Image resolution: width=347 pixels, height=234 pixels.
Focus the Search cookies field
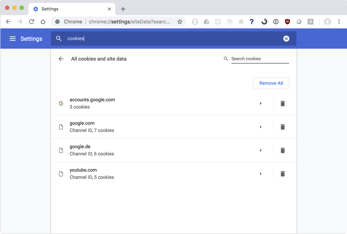coord(260,59)
